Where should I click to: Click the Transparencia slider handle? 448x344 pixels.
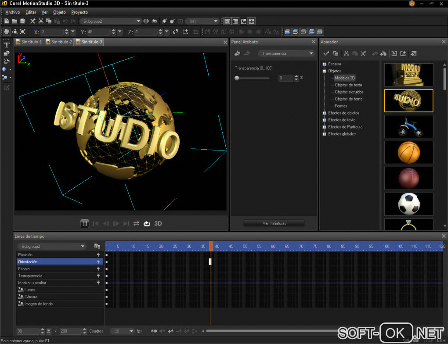click(237, 78)
